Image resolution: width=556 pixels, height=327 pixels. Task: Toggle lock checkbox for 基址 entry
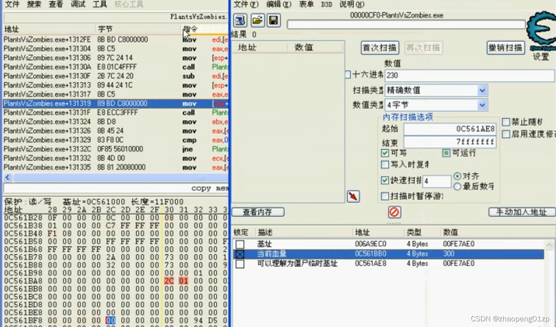coord(240,244)
